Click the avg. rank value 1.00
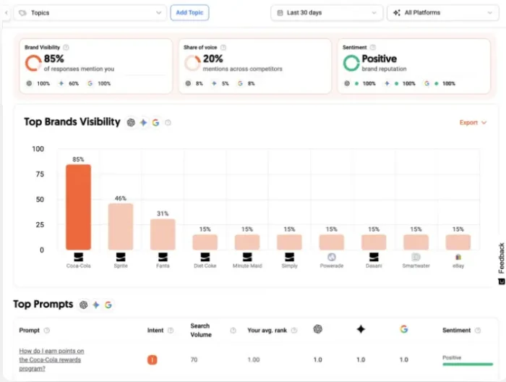 point(254,360)
